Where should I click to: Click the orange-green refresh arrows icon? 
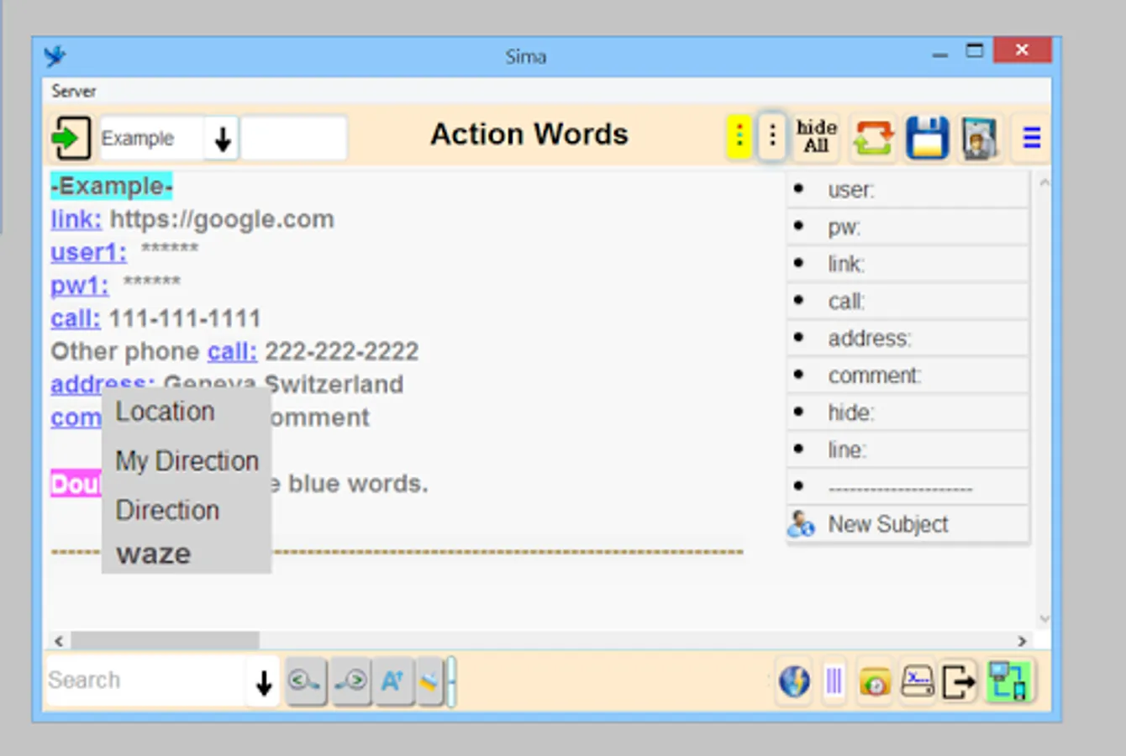point(873,137)
